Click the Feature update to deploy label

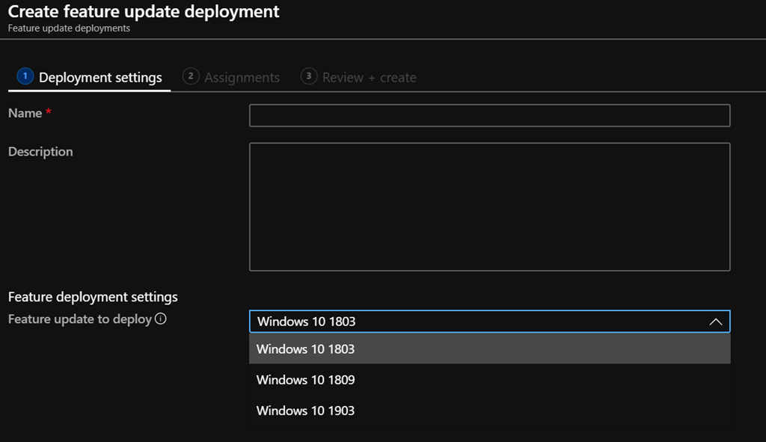click(79, 319)
